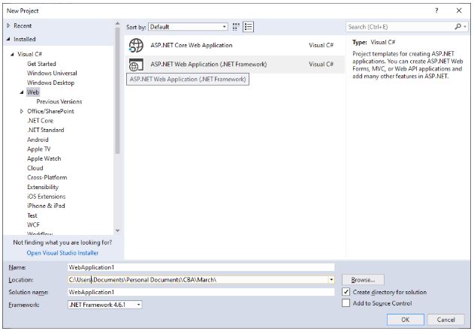Collapse the Web tree node

point(22,92)
